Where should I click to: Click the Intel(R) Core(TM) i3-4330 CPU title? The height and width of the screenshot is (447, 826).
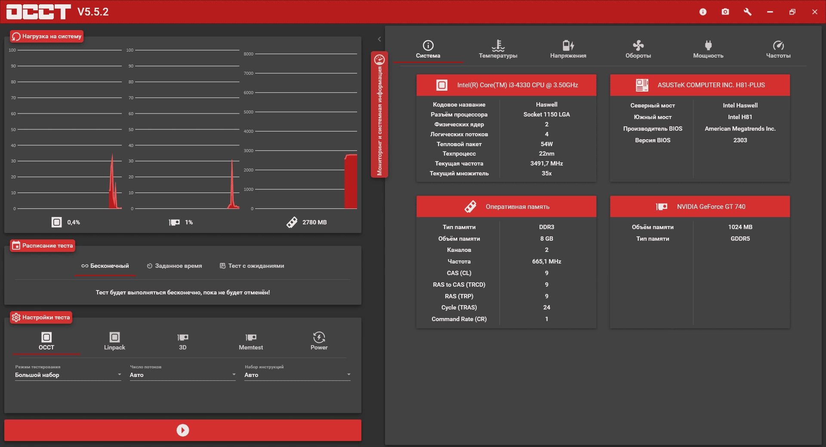tap(518, 85)
